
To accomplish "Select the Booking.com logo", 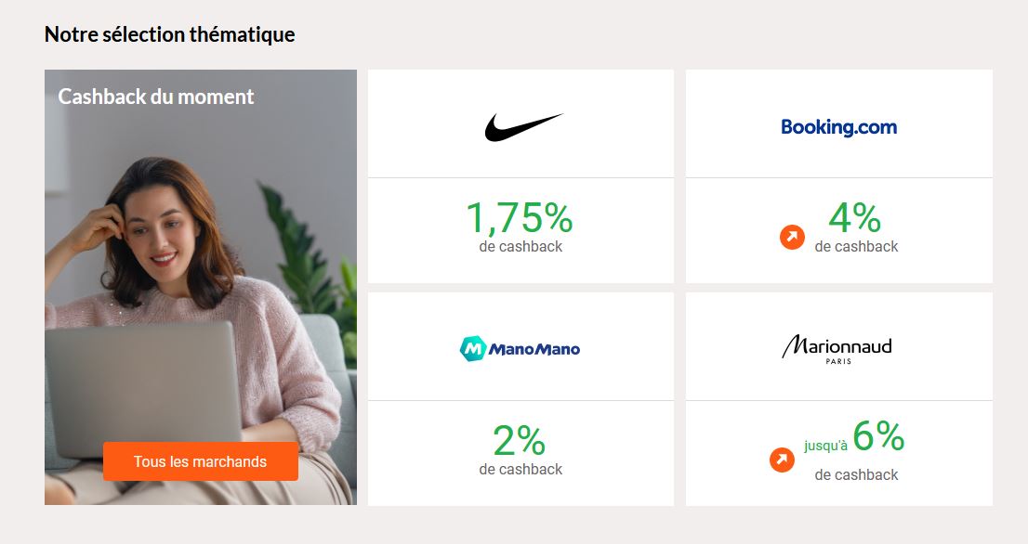I will click(x=837, y=126).
